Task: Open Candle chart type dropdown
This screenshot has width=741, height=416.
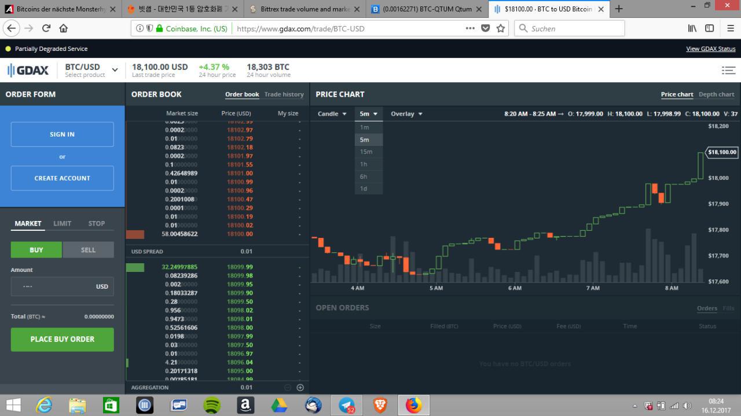Action: [x=332, y=114]
